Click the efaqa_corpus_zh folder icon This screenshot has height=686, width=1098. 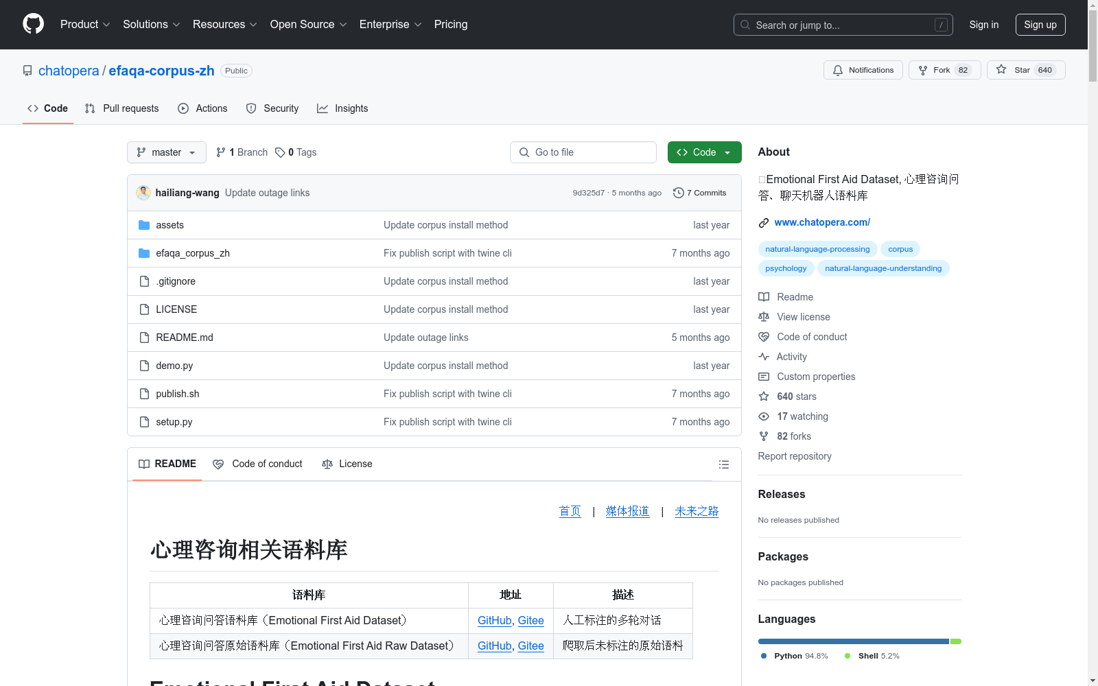tap(144, 253)
